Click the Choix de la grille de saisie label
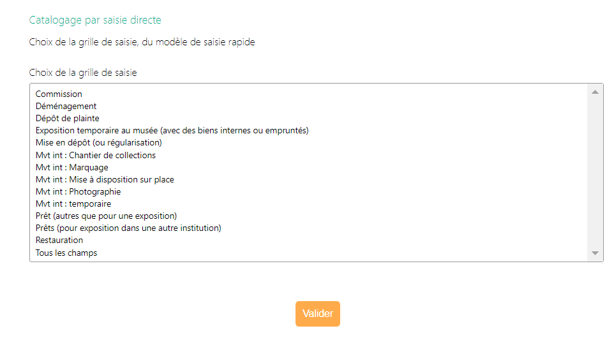 click(83, 73)
